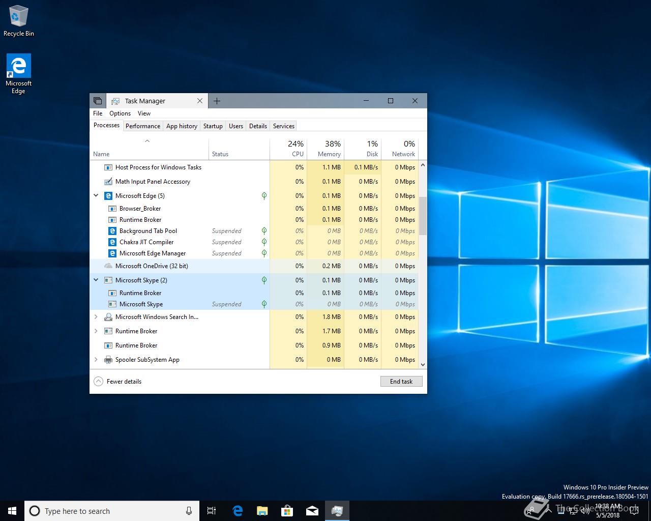
Task: Click the Math Input Panel Accessory icon
Action: (x=108, y=182)
